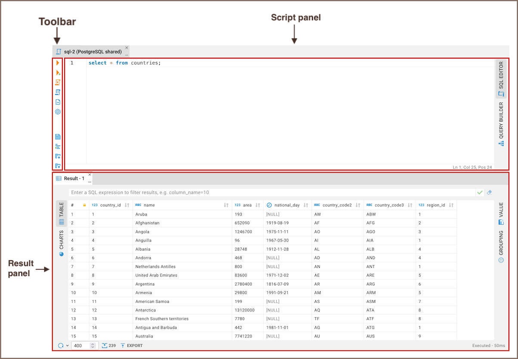518x359 pixels.
Task: Toggle sorting for the country_id column
Action: pos(127,205)
